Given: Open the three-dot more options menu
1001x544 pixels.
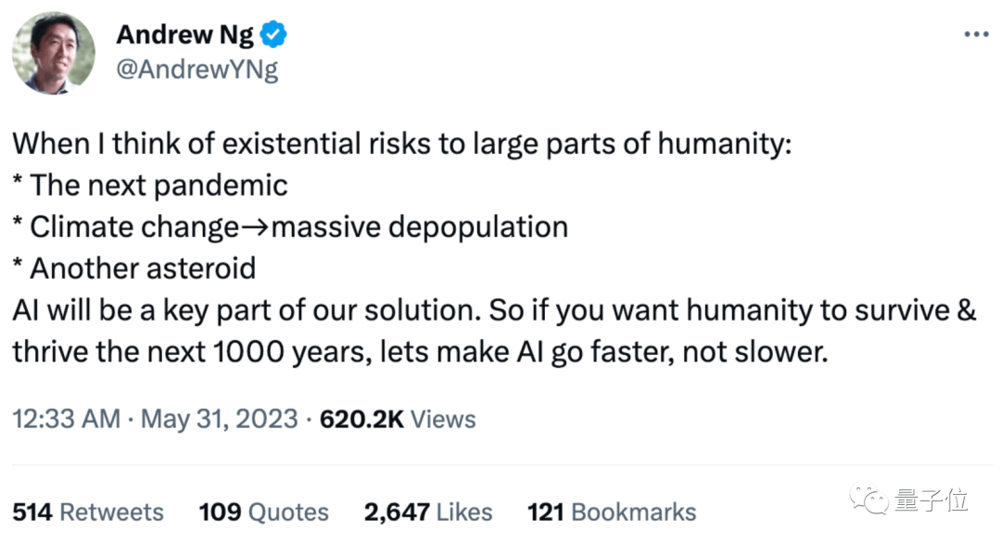Looking at the screenshot, I should (976, 34).
